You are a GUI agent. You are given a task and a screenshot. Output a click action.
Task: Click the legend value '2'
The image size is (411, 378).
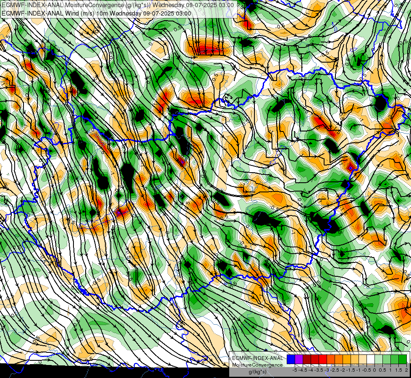pyautogui.click(x=406, y=370)
